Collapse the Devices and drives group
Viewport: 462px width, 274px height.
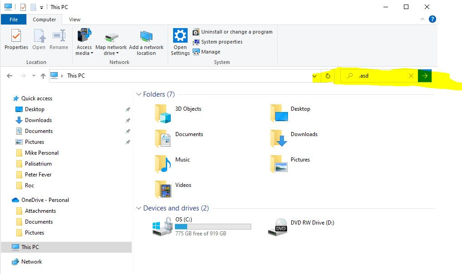[x=139, y=208]
